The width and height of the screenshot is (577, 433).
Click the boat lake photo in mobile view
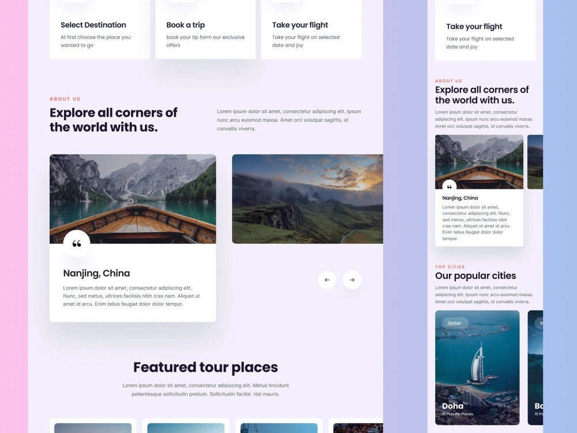[x=479, y=162]
